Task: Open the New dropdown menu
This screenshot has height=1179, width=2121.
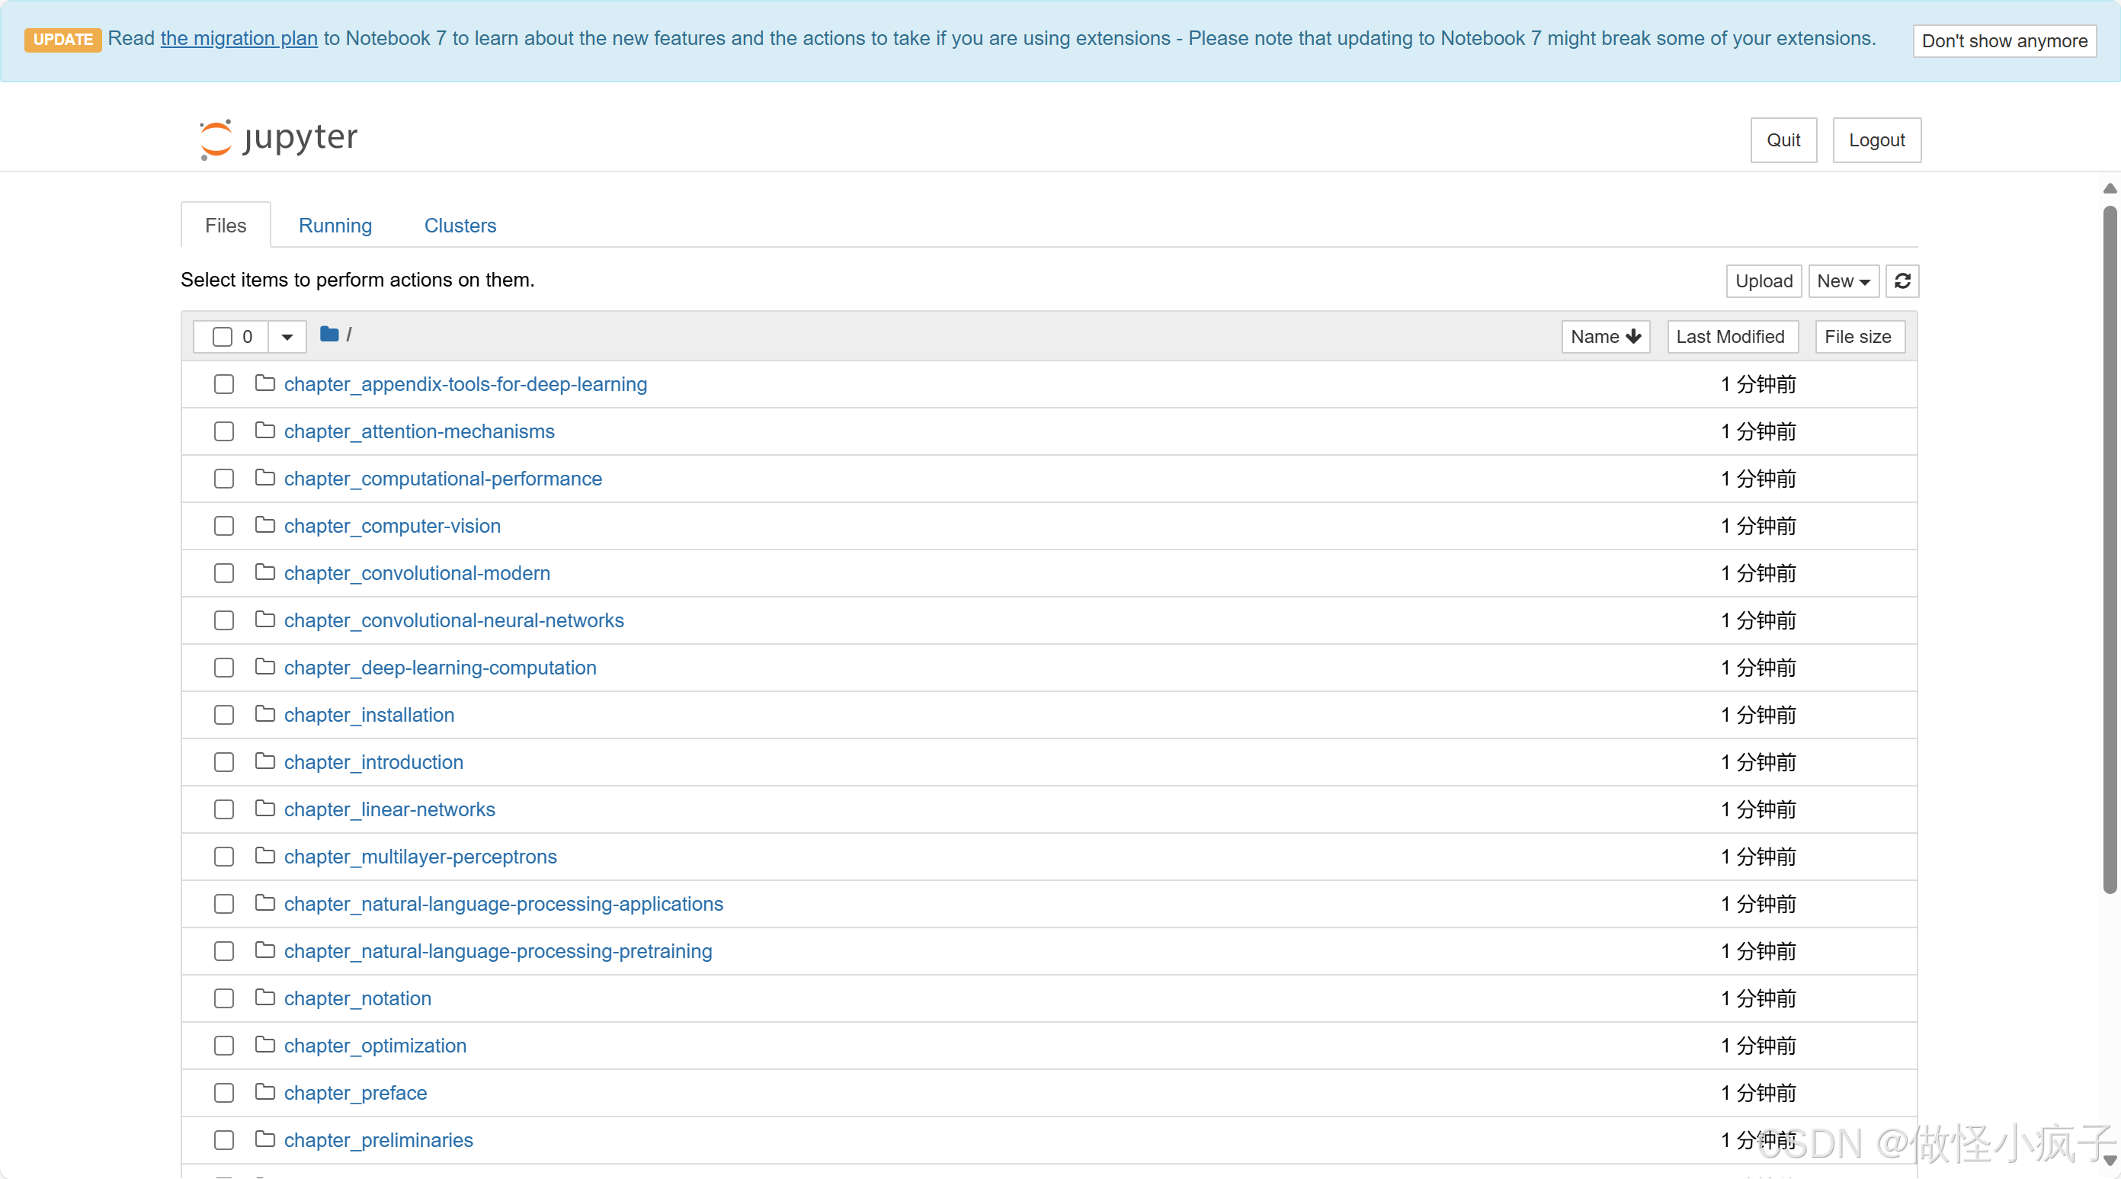Action: click(1843, 281)
